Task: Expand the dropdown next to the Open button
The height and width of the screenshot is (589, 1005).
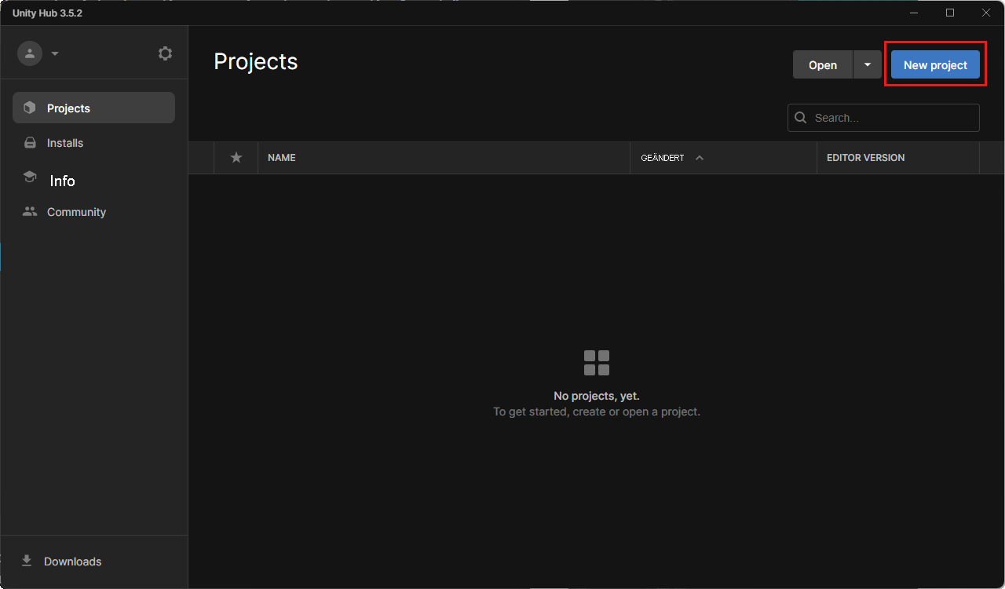Action: [x=867, y=64]
